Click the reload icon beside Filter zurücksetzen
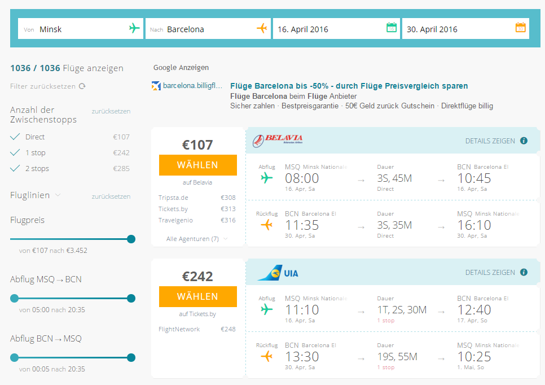 82,86
